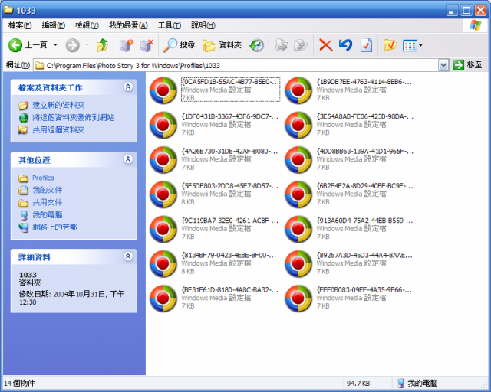Open 我的電腦 link in sidebar
Screen dimensions: 491x392
(x=48, y=214)
